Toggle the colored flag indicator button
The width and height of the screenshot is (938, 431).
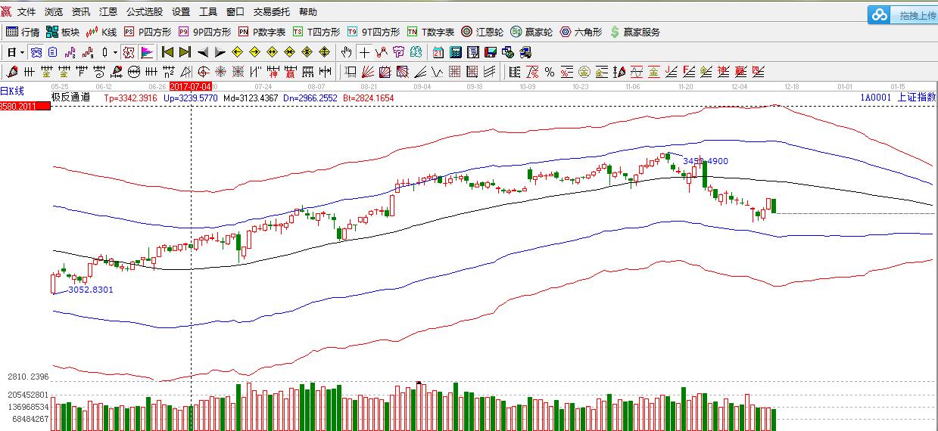146,52
